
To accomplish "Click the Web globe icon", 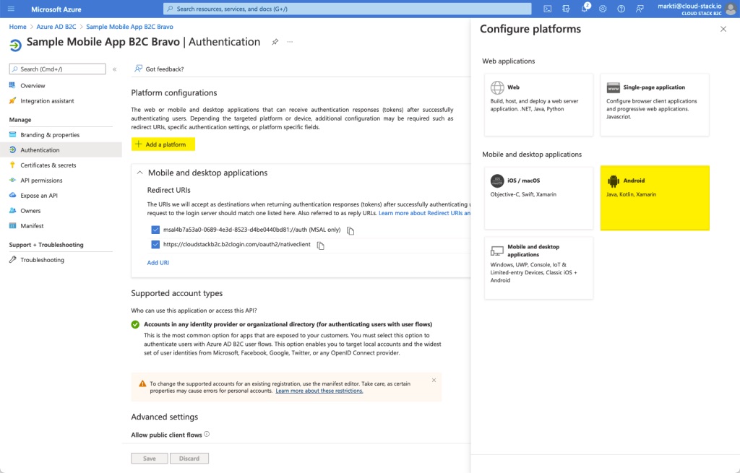I will point(497,87).
